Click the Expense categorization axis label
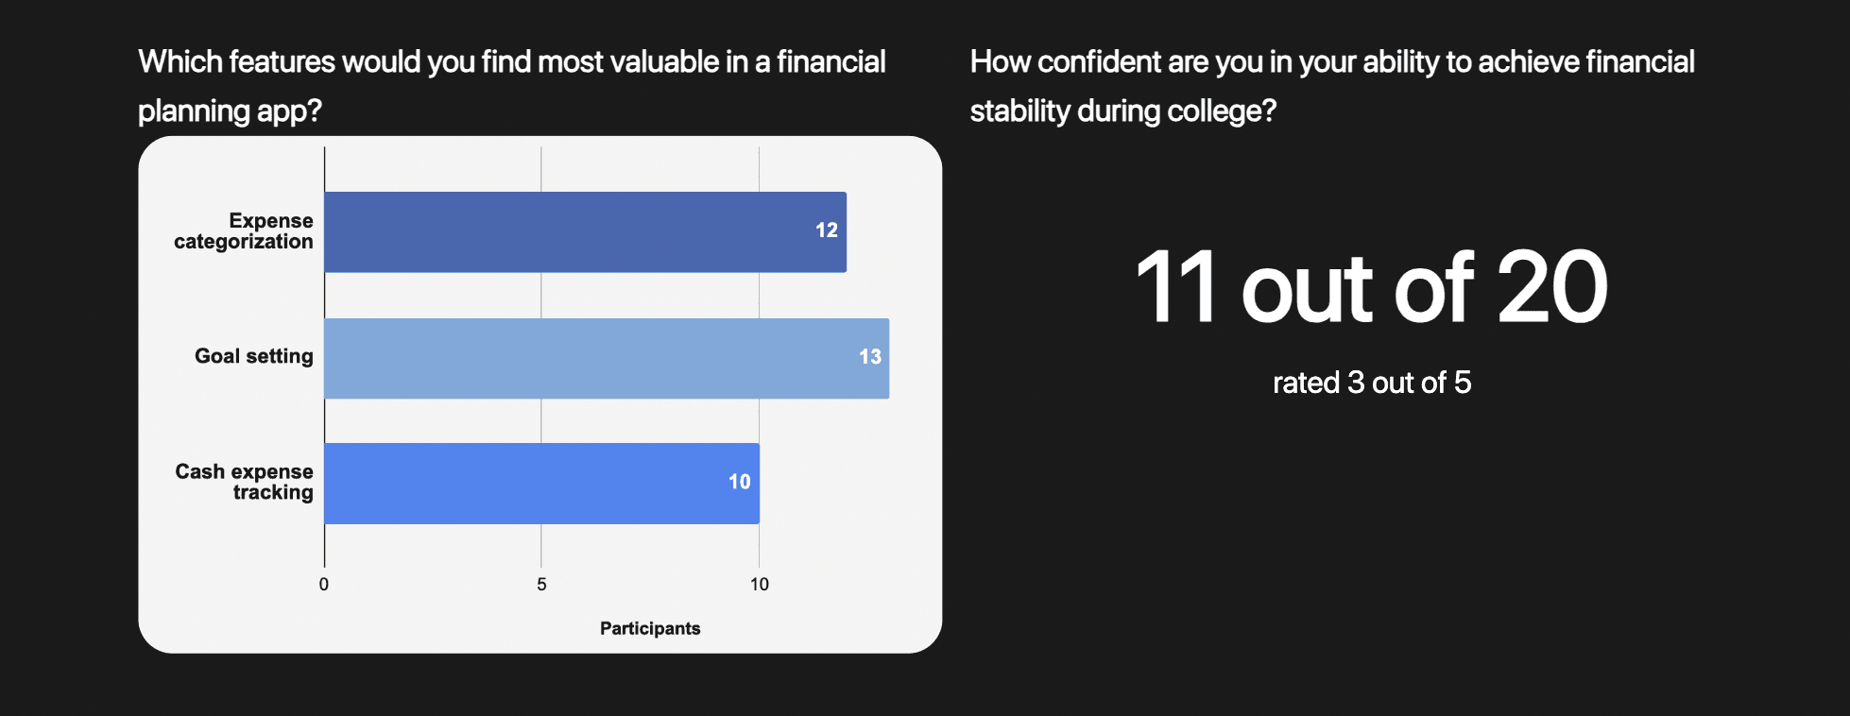Image resolution: width=1850 pixels, height=716 pixels. [x=244, y=231]
